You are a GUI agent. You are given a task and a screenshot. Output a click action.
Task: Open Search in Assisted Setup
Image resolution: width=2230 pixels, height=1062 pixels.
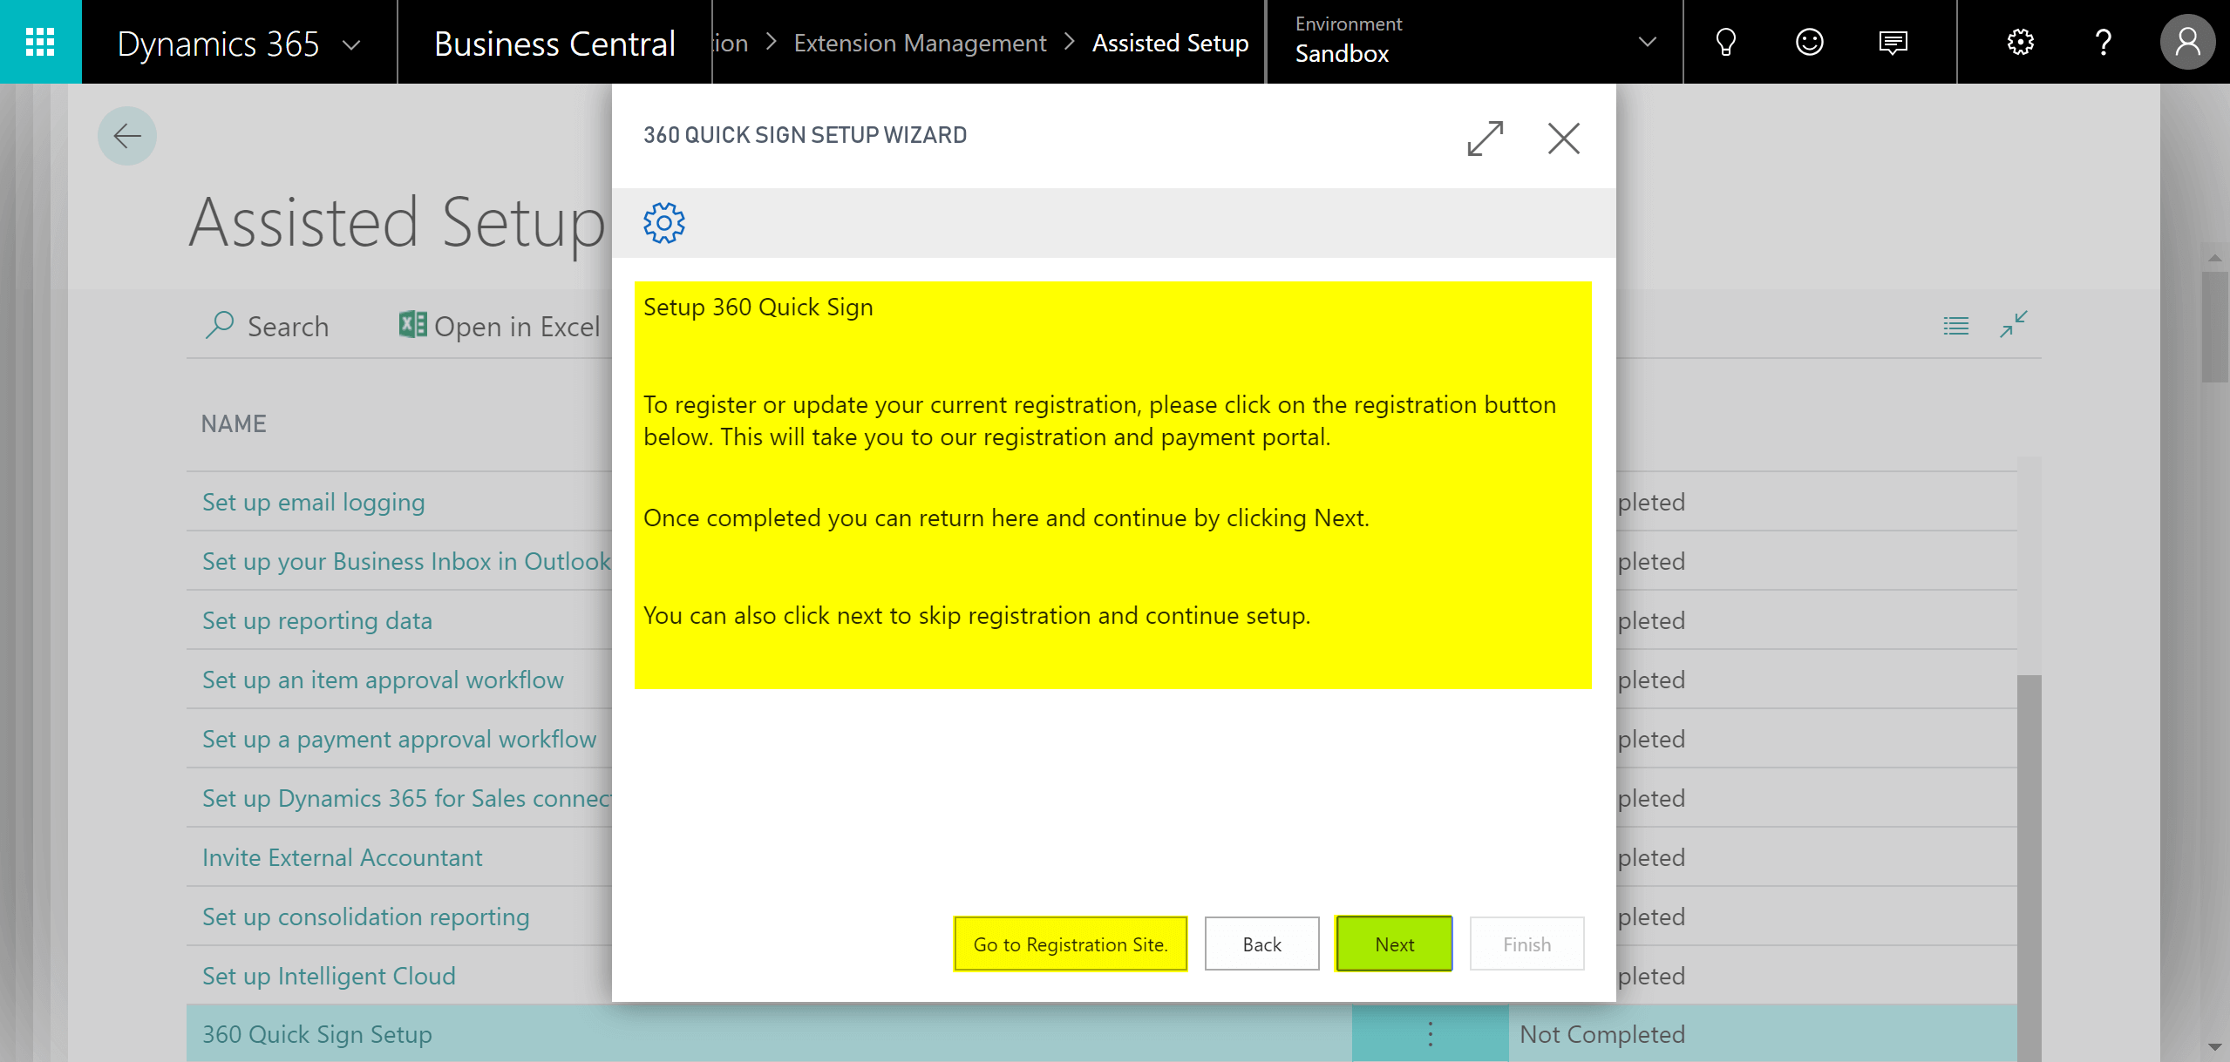click(269, 326)
